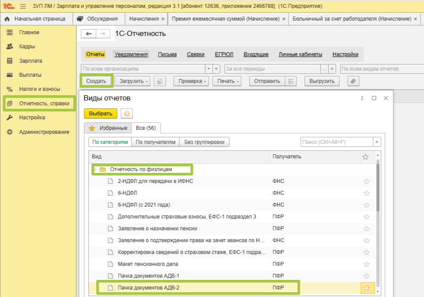The height and width of the screenshot is (297, 424).
Task: Open the Письма link
Action: pos(167,54)
